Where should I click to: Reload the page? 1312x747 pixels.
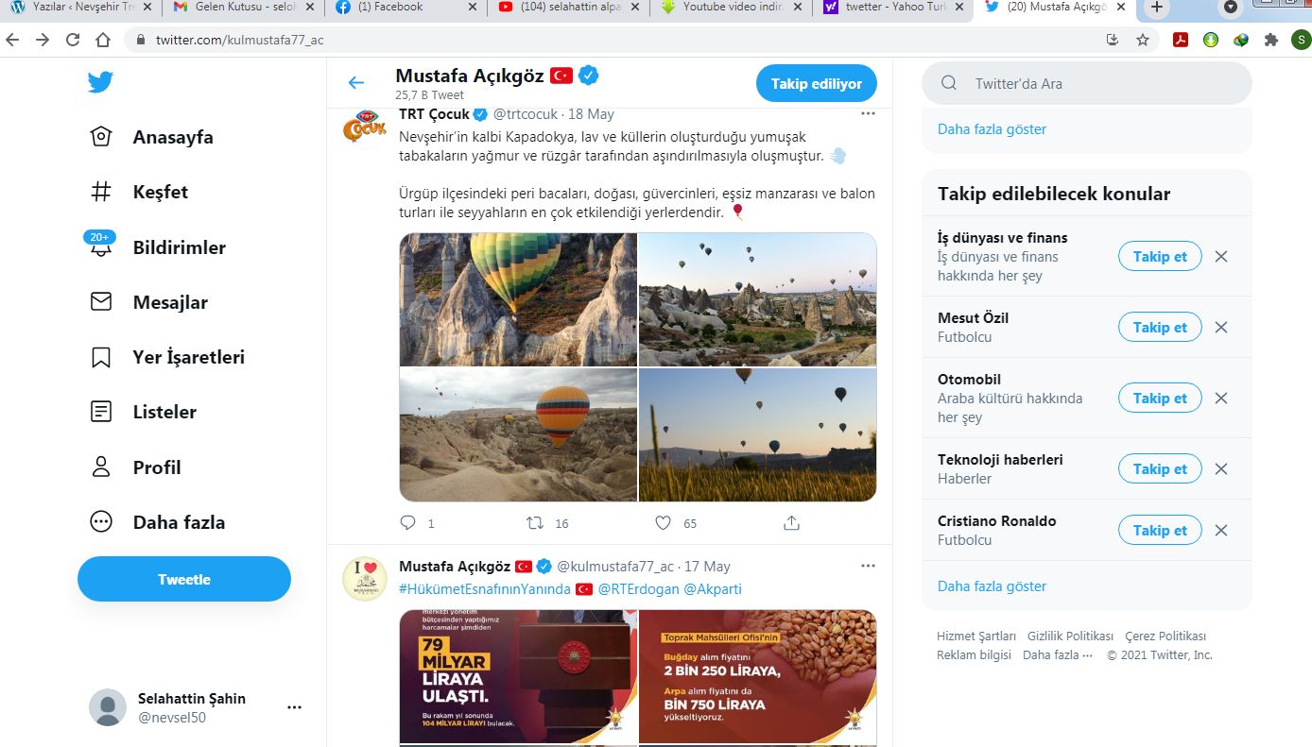[73, 40]
